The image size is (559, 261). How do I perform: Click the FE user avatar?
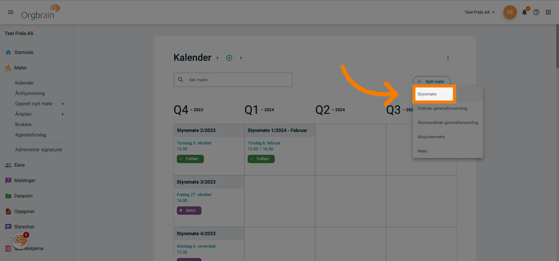coord(510,12)
